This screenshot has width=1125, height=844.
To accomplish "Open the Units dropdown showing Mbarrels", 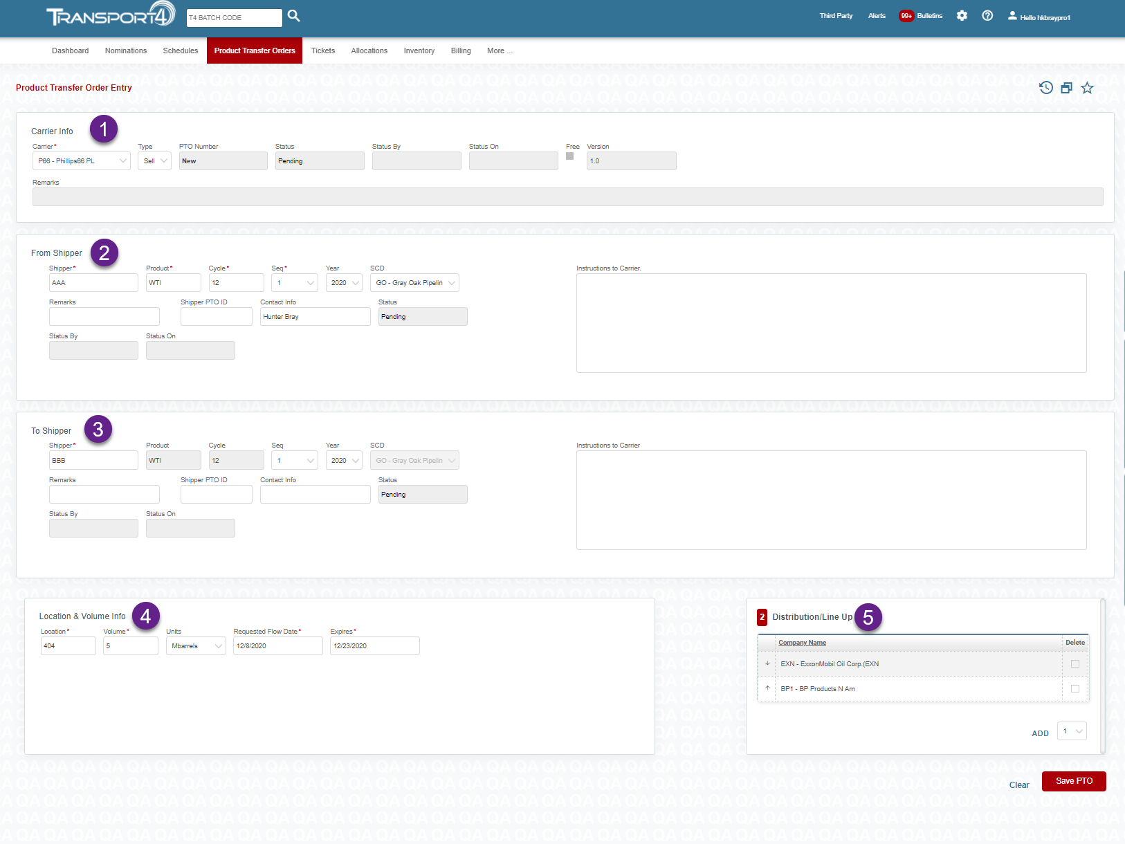I will pyautogui.click(x=196, y=646).
